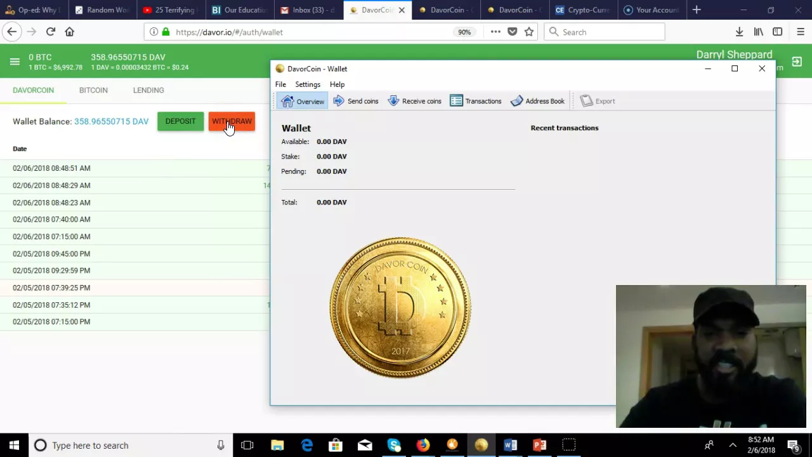Open Send coins in the wallet toolbar
This screenshot has height=457, width=812.
coord(355,102)
